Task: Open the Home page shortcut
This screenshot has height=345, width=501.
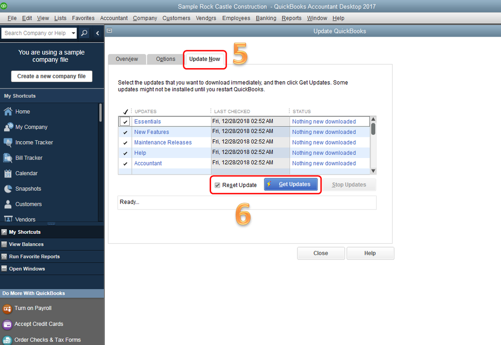Action: click(x=23, y=111)
